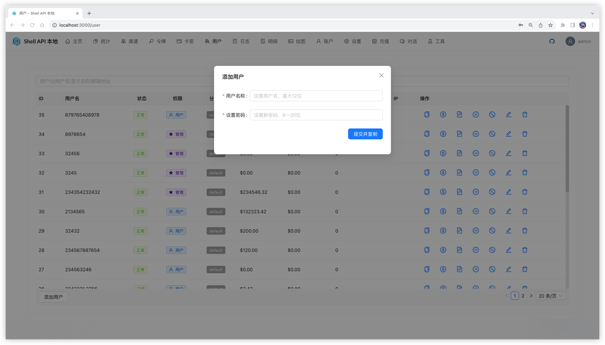Open the document log icon for user 32456
Screen dimensions: 605x345
click(x=459, y=153)
